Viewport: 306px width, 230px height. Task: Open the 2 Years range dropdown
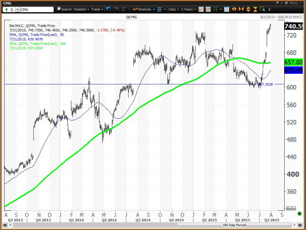188,9
